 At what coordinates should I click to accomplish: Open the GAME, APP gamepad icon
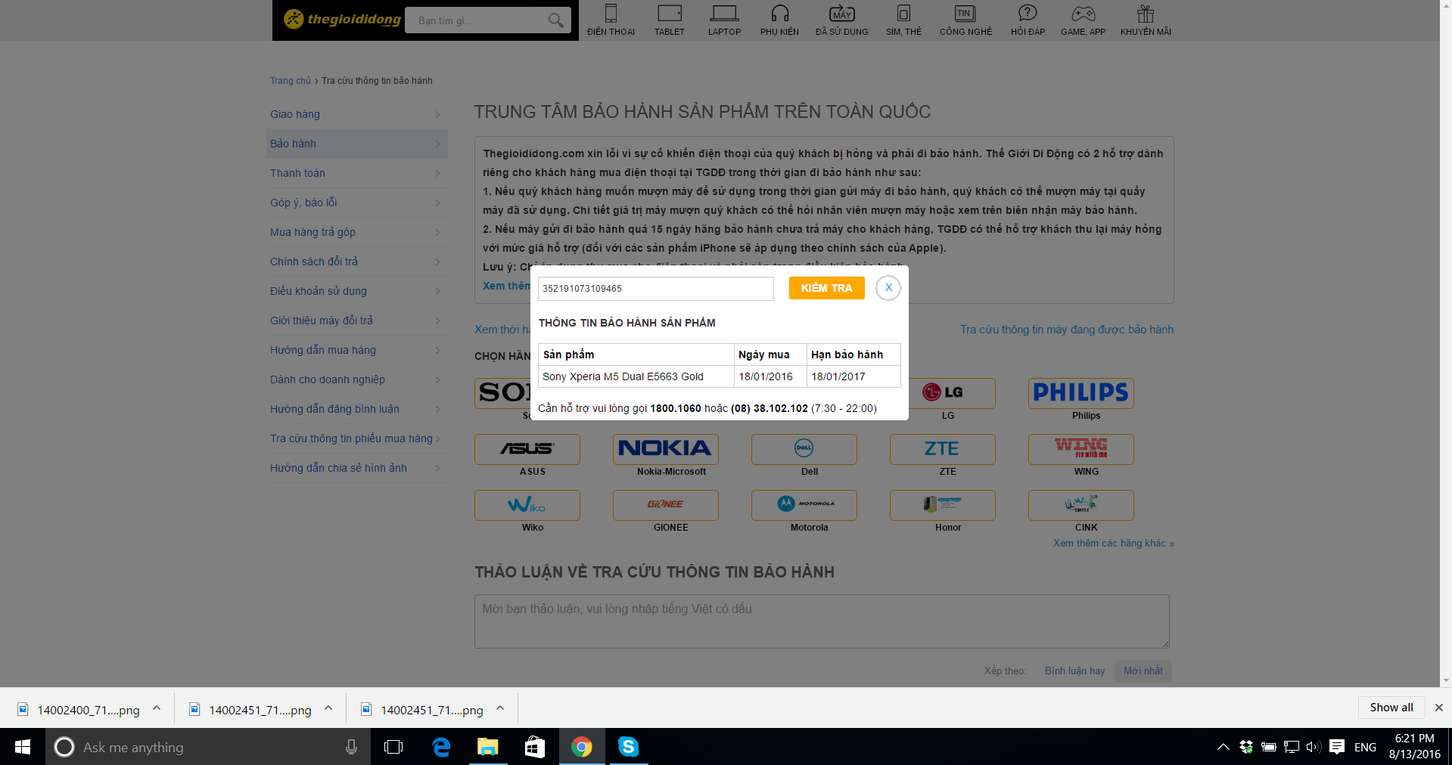pos(1083,20)
